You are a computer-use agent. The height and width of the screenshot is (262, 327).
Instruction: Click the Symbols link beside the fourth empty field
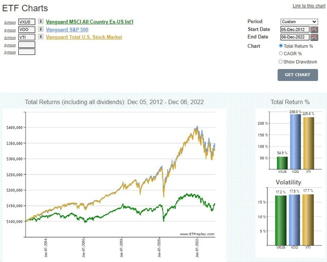click(x=10, y=45)
